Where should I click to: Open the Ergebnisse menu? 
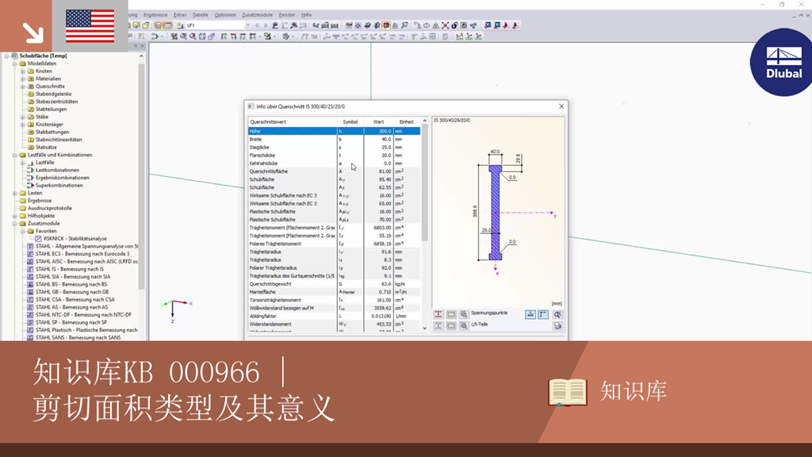click(x=155, y=15)
